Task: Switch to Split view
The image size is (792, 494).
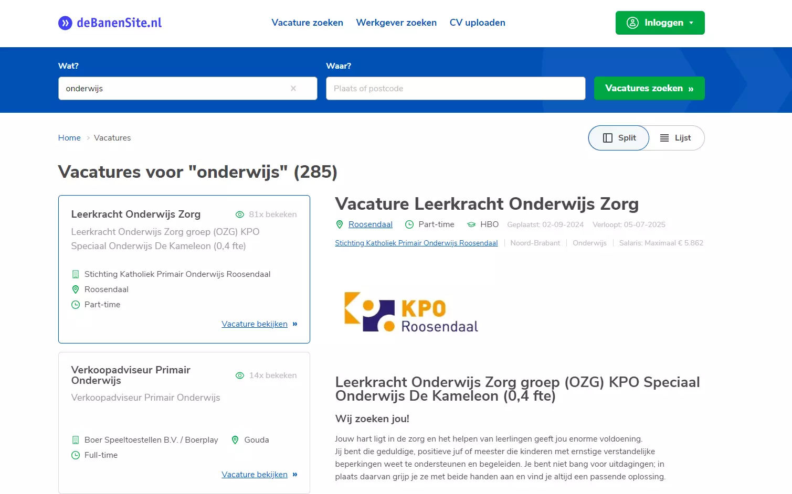Action: click(x=619, y=138)
